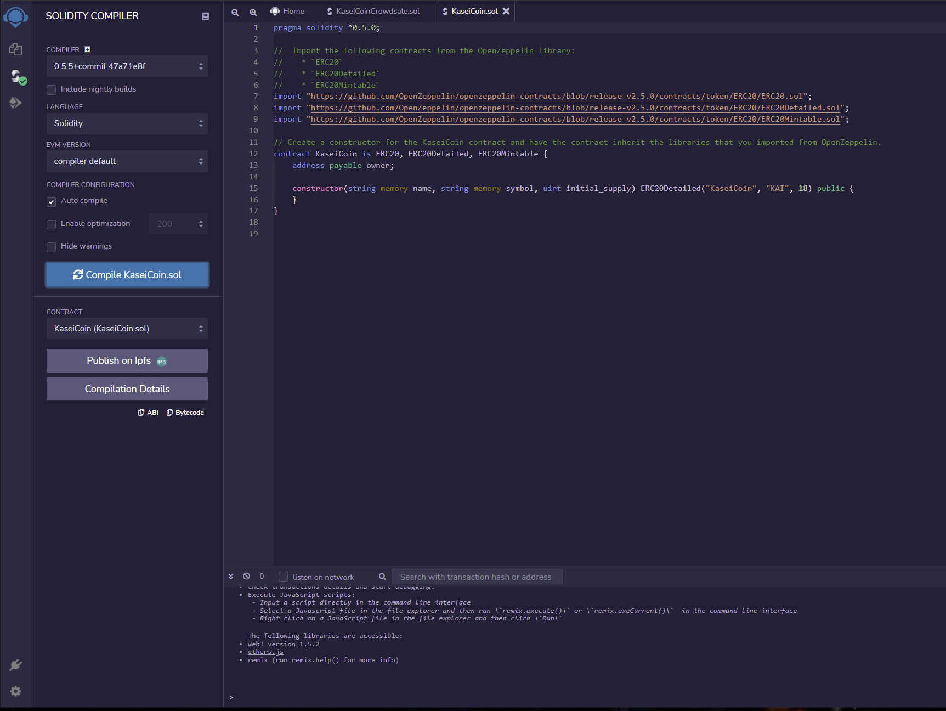Click the Compile KaseiCoin.sol button
Viewport: 946px width, 711px height.
tap(127, 275)
